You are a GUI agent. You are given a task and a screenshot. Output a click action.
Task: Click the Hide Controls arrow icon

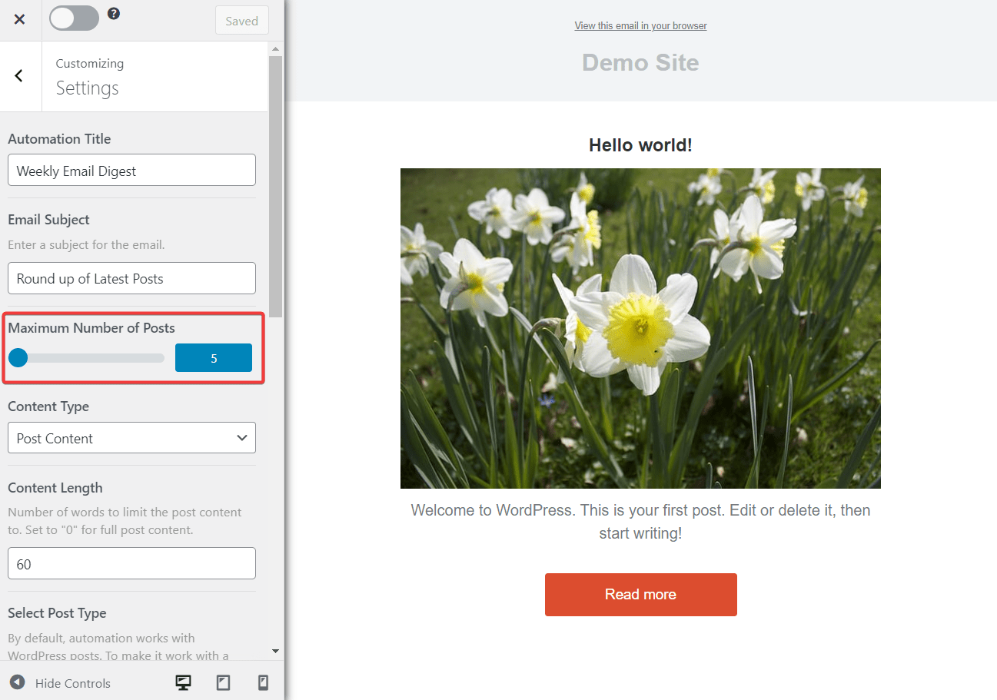point(17,682)
